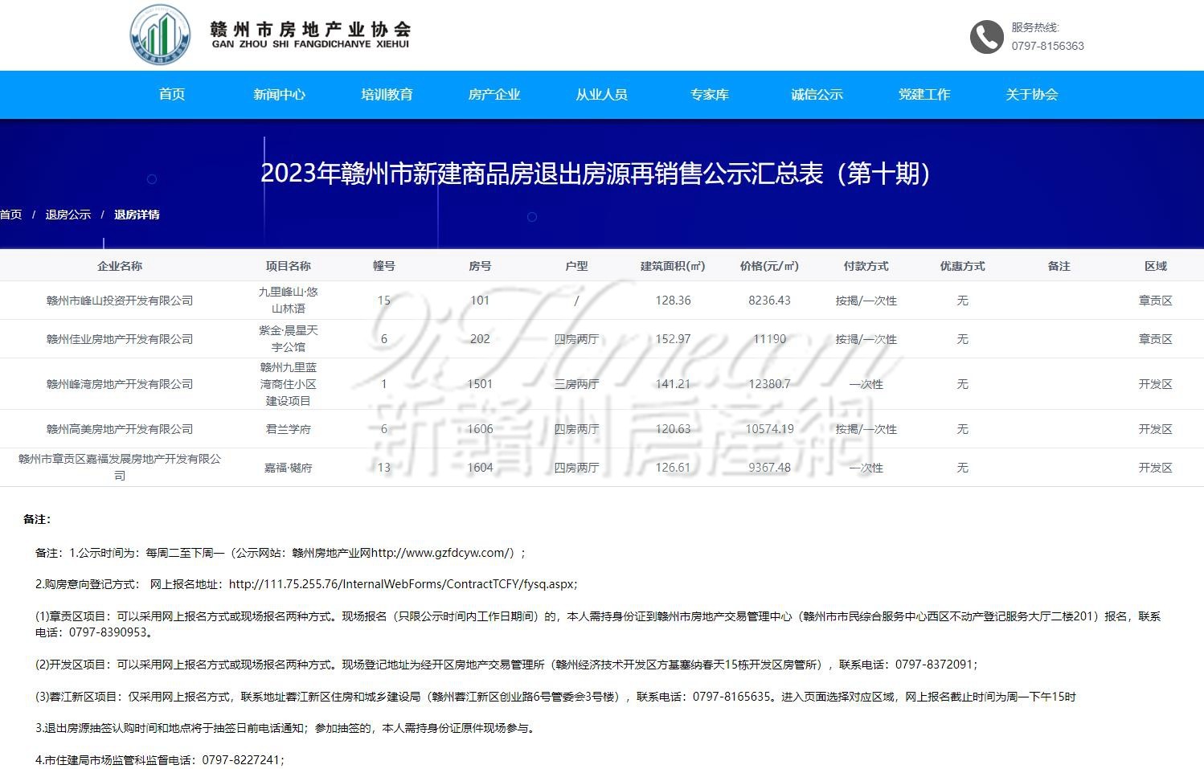Select the 赣州市章贡区嘉福发展房地产开发有限公司 cell
The height and width of the screenshot is (769, 1204).
point(120,467)
